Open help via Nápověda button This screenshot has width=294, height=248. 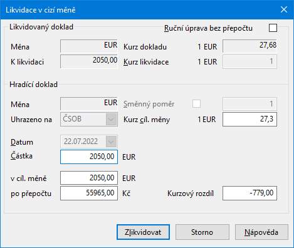click(x=261, y=232)
